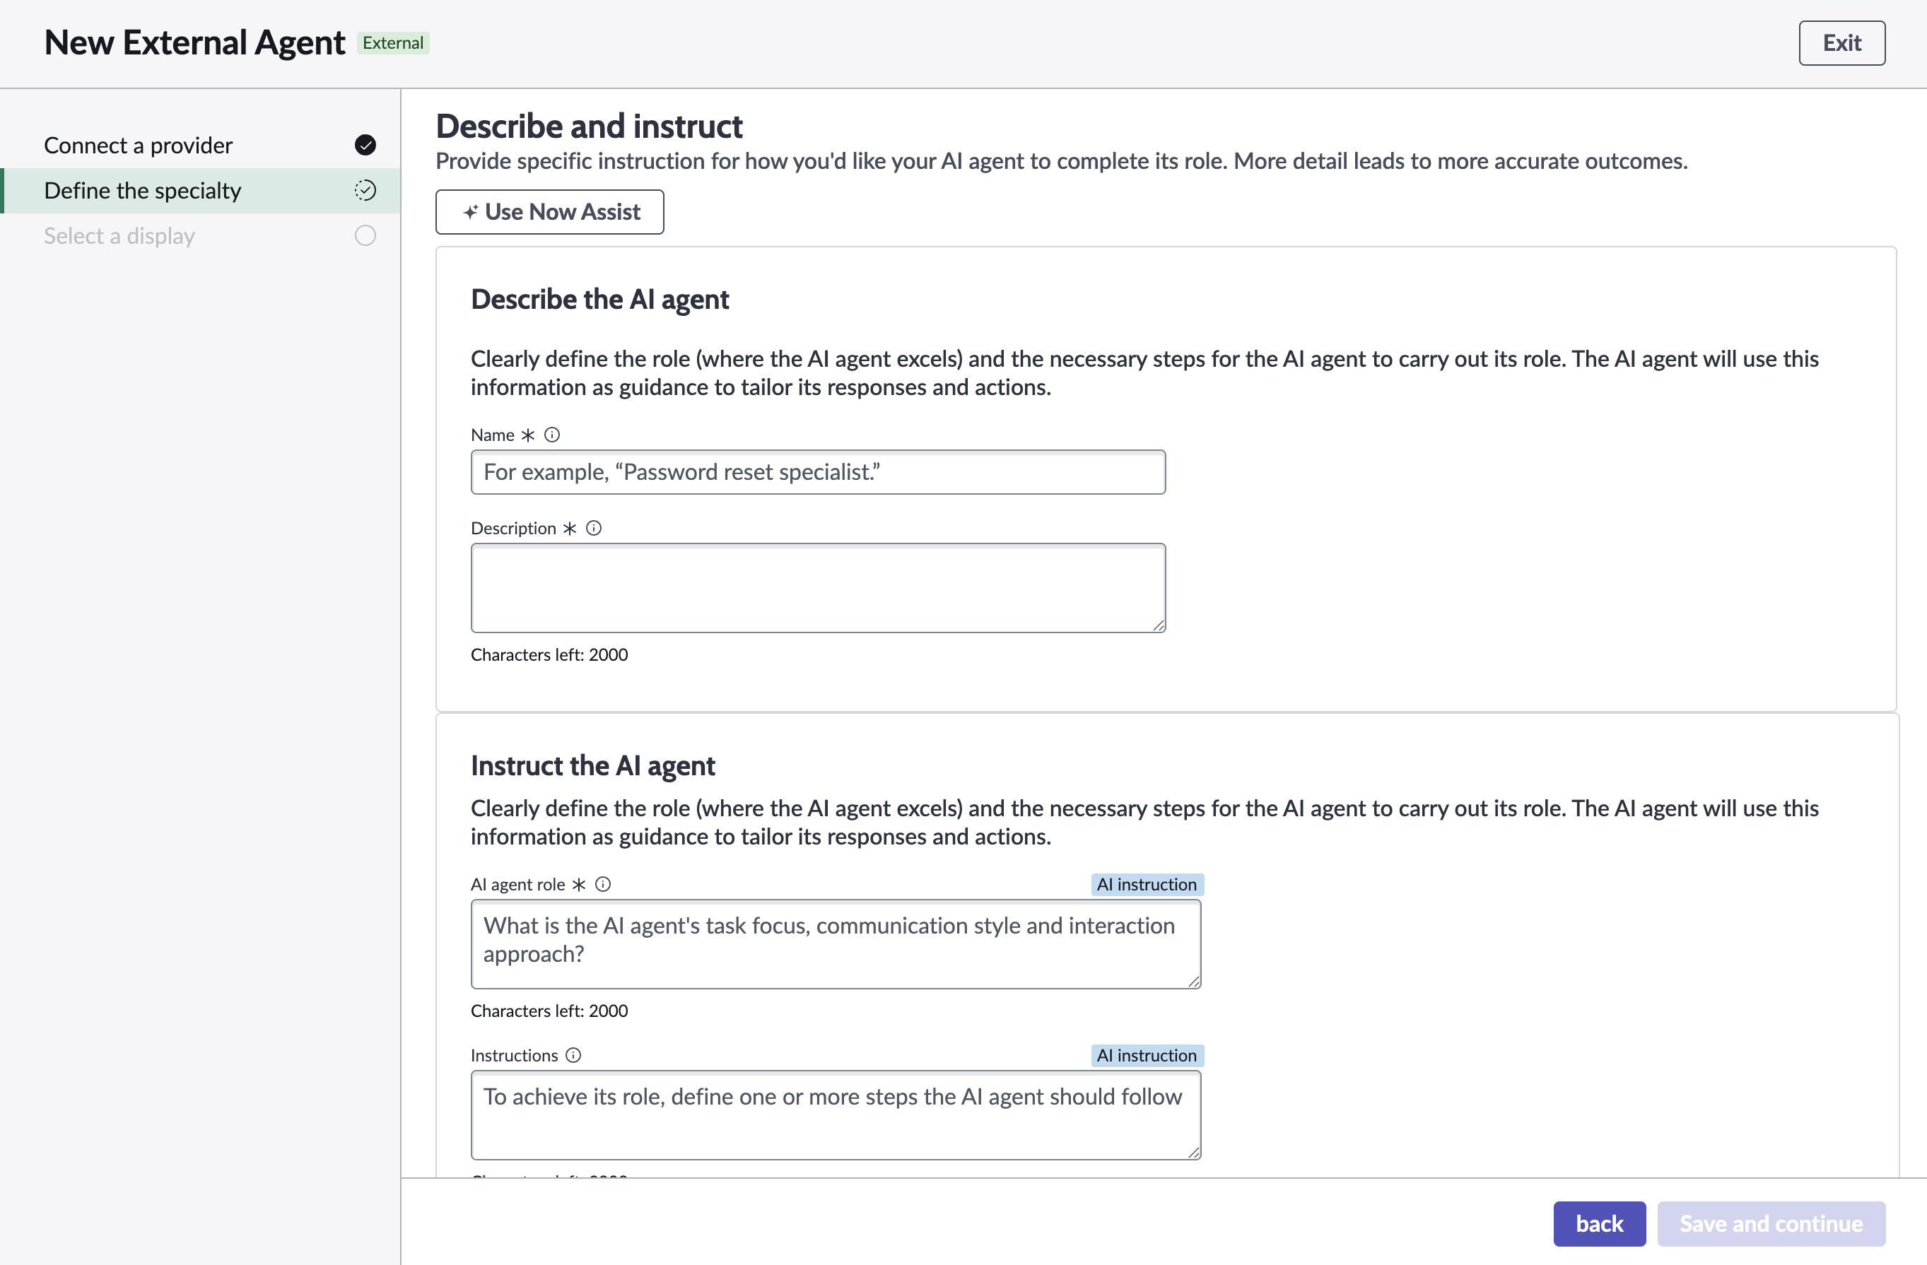Click the Instructions text area
Image resolution: width=1927 pixels, height=1265 pixels.
[836, 1114]
